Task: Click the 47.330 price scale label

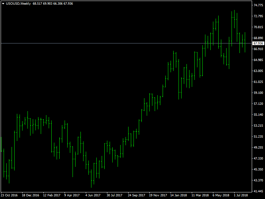Action: [258, 158]
